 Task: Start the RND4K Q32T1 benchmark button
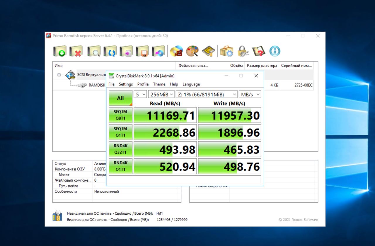click(120, 149)
